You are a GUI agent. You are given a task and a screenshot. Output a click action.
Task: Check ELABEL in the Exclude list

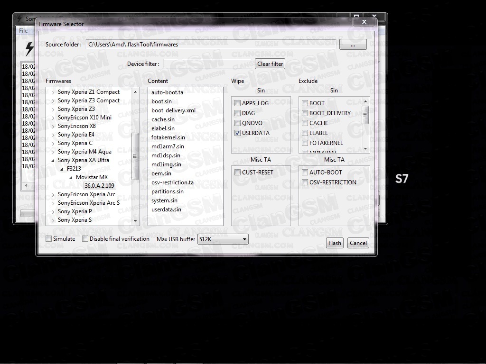pos(305,133)
